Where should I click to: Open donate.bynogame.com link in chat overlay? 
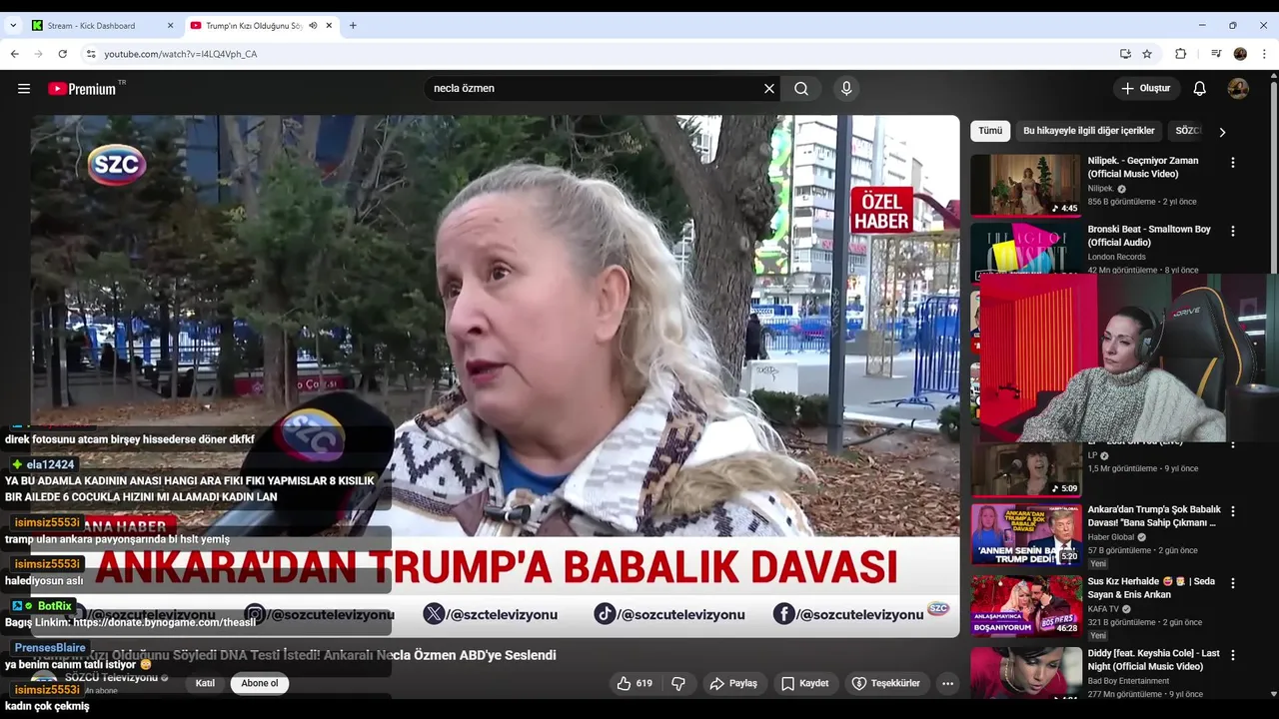pyautogui.click(x=164, y=622)
